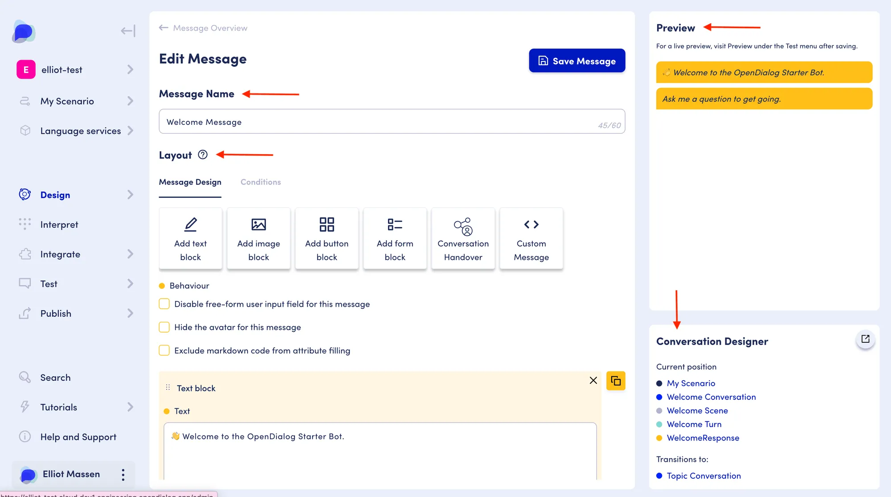
Task: Expand the elliot-test workspace chevron
Action: pos(130,70)
